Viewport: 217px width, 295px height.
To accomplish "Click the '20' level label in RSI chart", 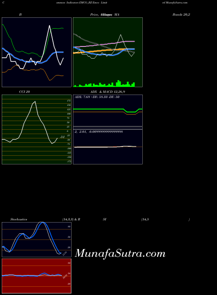I will click(69, 284).
